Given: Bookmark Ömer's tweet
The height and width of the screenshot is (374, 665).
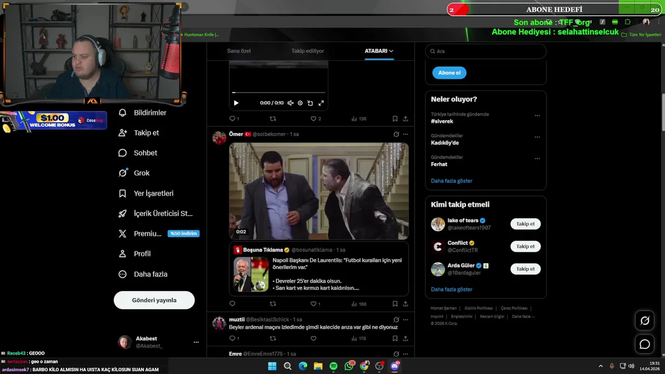Looking at the screenshot, I should click(x=395, y=304).
